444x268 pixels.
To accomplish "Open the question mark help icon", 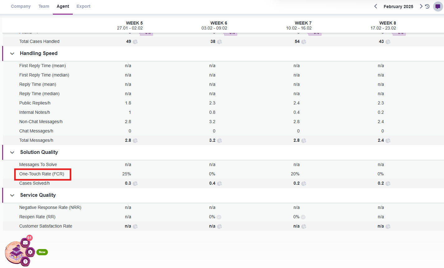I will click(25, 261).
